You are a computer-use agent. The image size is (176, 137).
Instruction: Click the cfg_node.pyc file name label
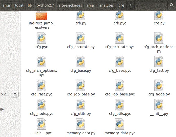pos(41,114)
